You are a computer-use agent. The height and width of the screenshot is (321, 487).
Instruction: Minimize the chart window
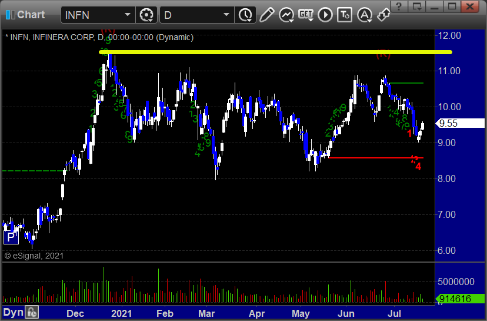coord(435,6)
